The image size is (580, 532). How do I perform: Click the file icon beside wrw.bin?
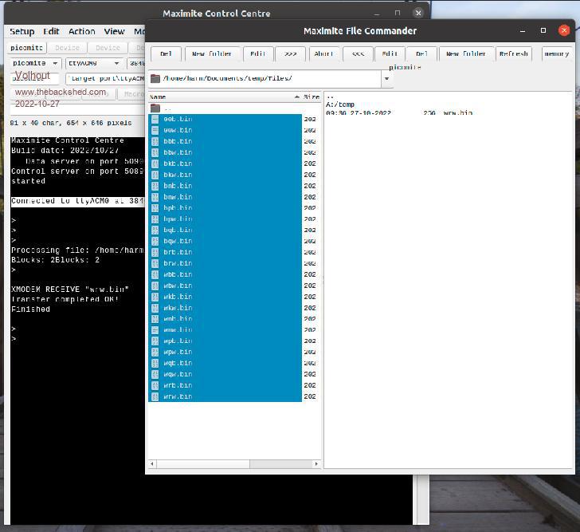[x=155, y=396]
